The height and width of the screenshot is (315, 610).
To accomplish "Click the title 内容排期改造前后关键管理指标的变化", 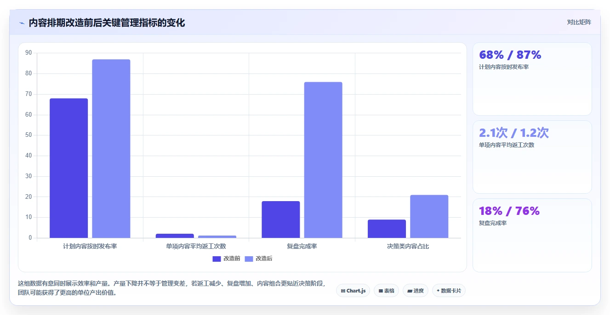I will tap(107, 23).
